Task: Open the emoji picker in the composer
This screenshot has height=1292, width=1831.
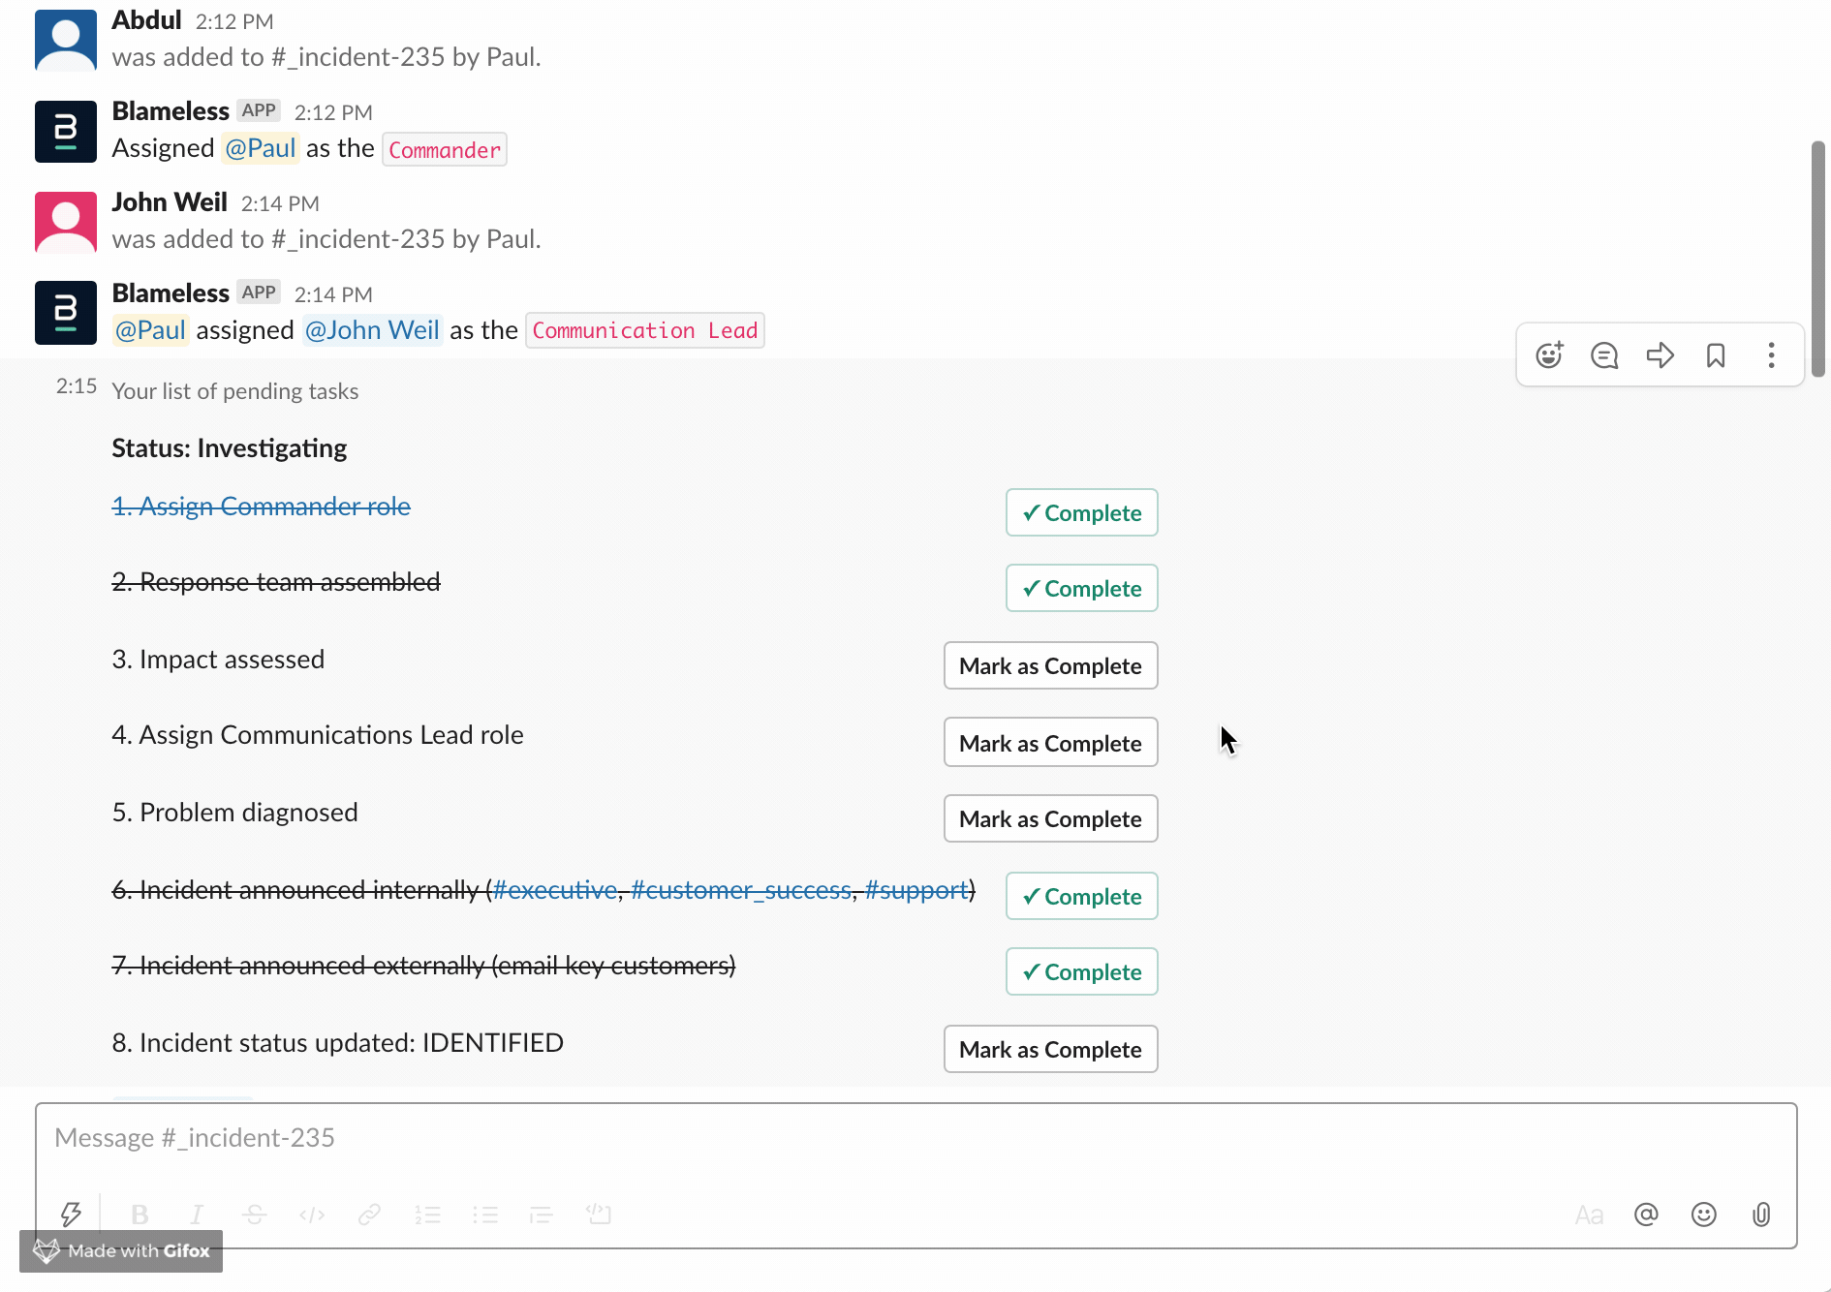Action: point(1704,1215)
